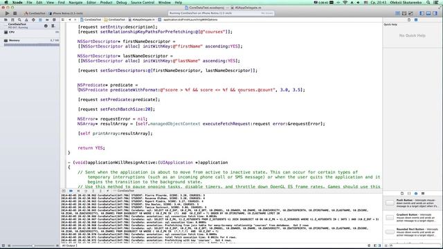Open the Debug menu
This screenshot has width=443, height=249.
122,3
